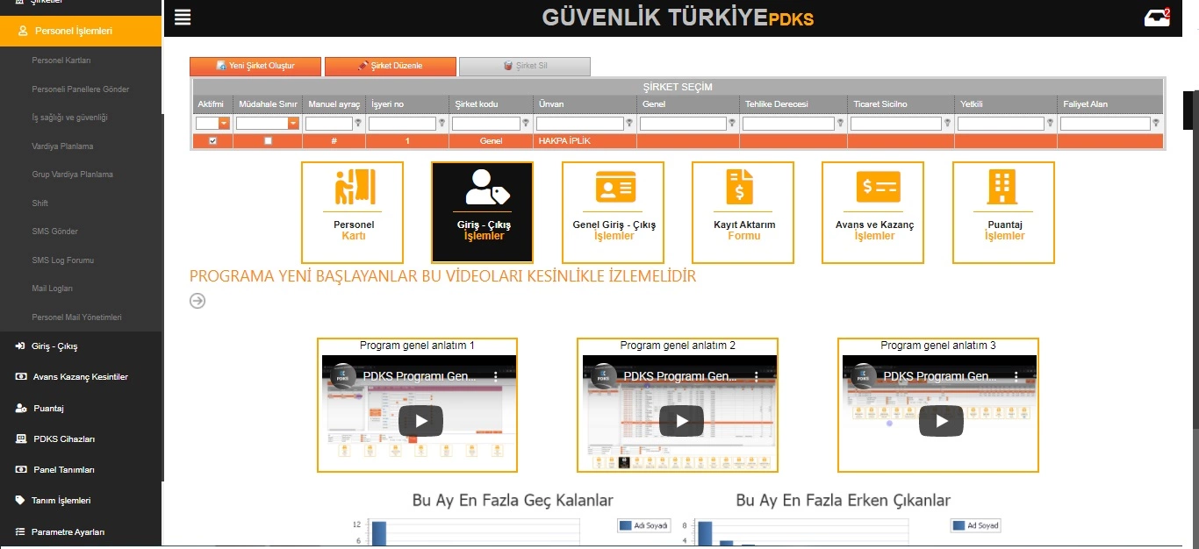Screen dimensions: 1199x549
Task: Open Genel Giriş - Çıkış İşlemler tile
Action: click(x=613, y=212)
